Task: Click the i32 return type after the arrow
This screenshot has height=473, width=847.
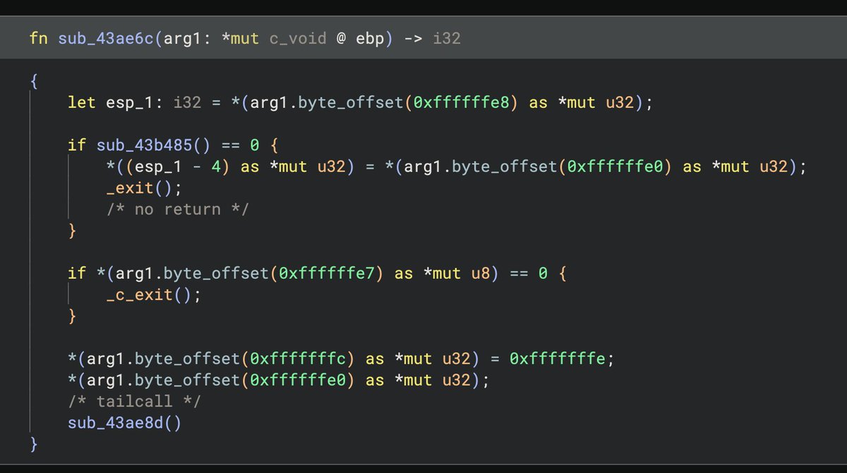Action: pyautogui.click(x=447, y=38)
